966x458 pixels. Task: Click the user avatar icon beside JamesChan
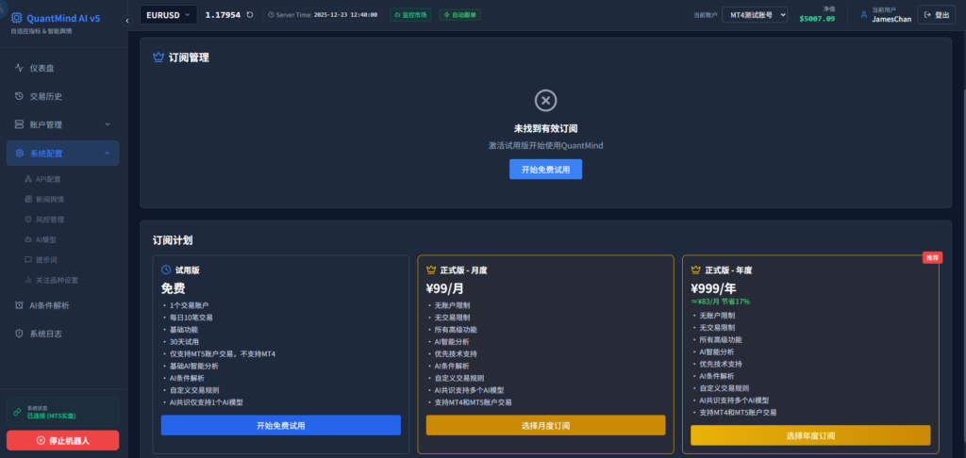tap(862, 14)
